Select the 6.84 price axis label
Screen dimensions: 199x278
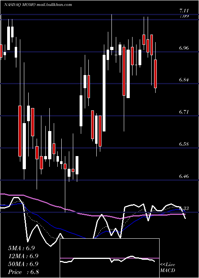(x=184, y=80)
